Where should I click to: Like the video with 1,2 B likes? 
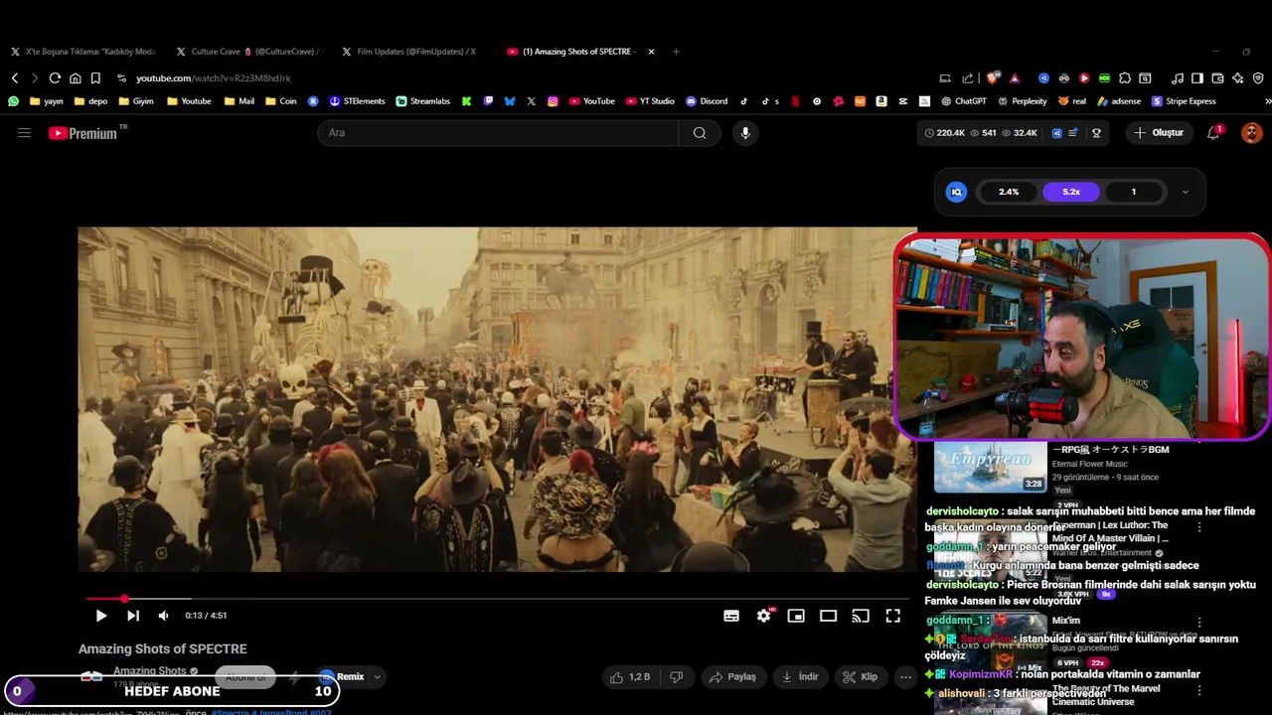[x=630, y=677]
